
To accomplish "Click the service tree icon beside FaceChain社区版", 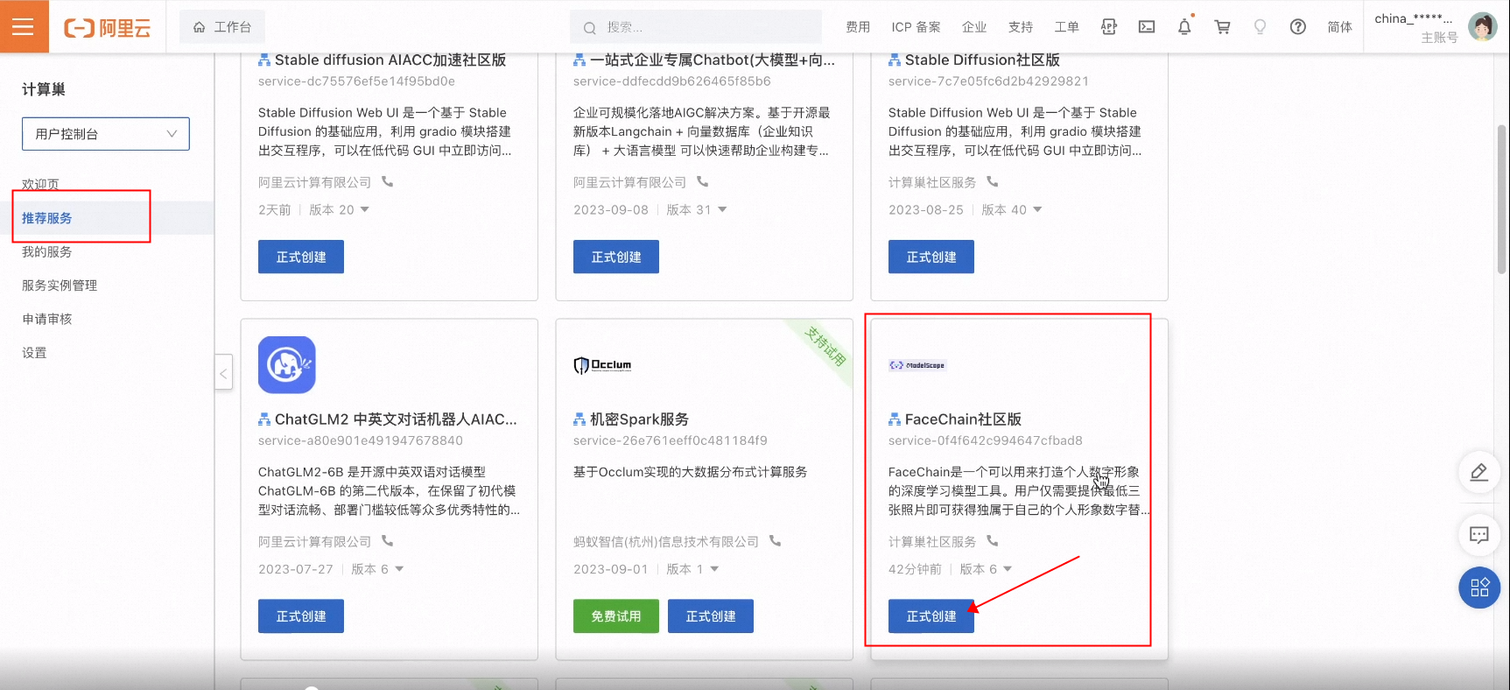I will click(895, 419).
